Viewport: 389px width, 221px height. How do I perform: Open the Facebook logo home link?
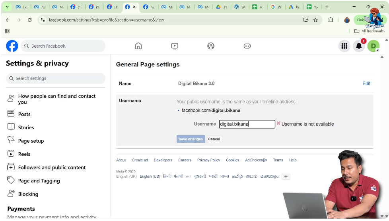tap(12, 46)
